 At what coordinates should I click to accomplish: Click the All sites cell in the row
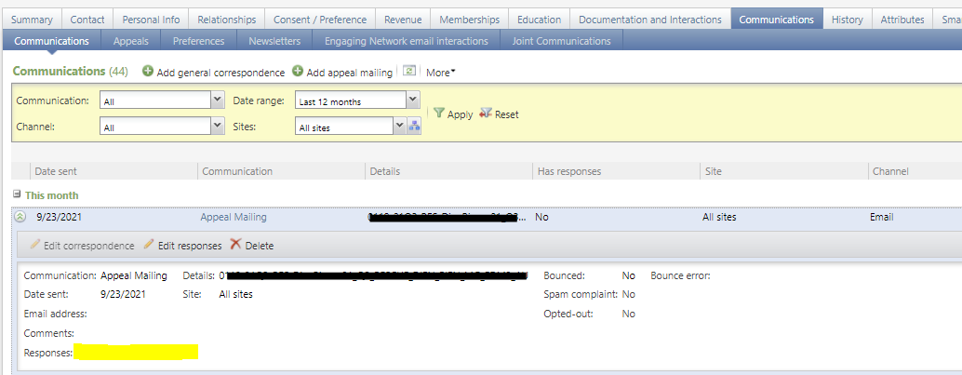[x=719, y=217]
